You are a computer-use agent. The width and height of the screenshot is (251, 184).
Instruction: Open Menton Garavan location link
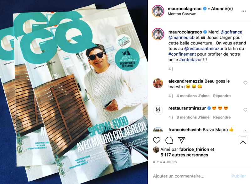182,14
